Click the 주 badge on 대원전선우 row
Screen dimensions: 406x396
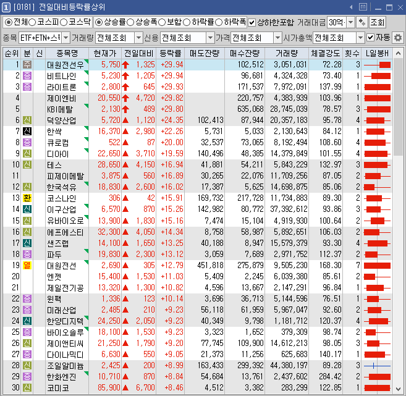[x=27, y=64]
